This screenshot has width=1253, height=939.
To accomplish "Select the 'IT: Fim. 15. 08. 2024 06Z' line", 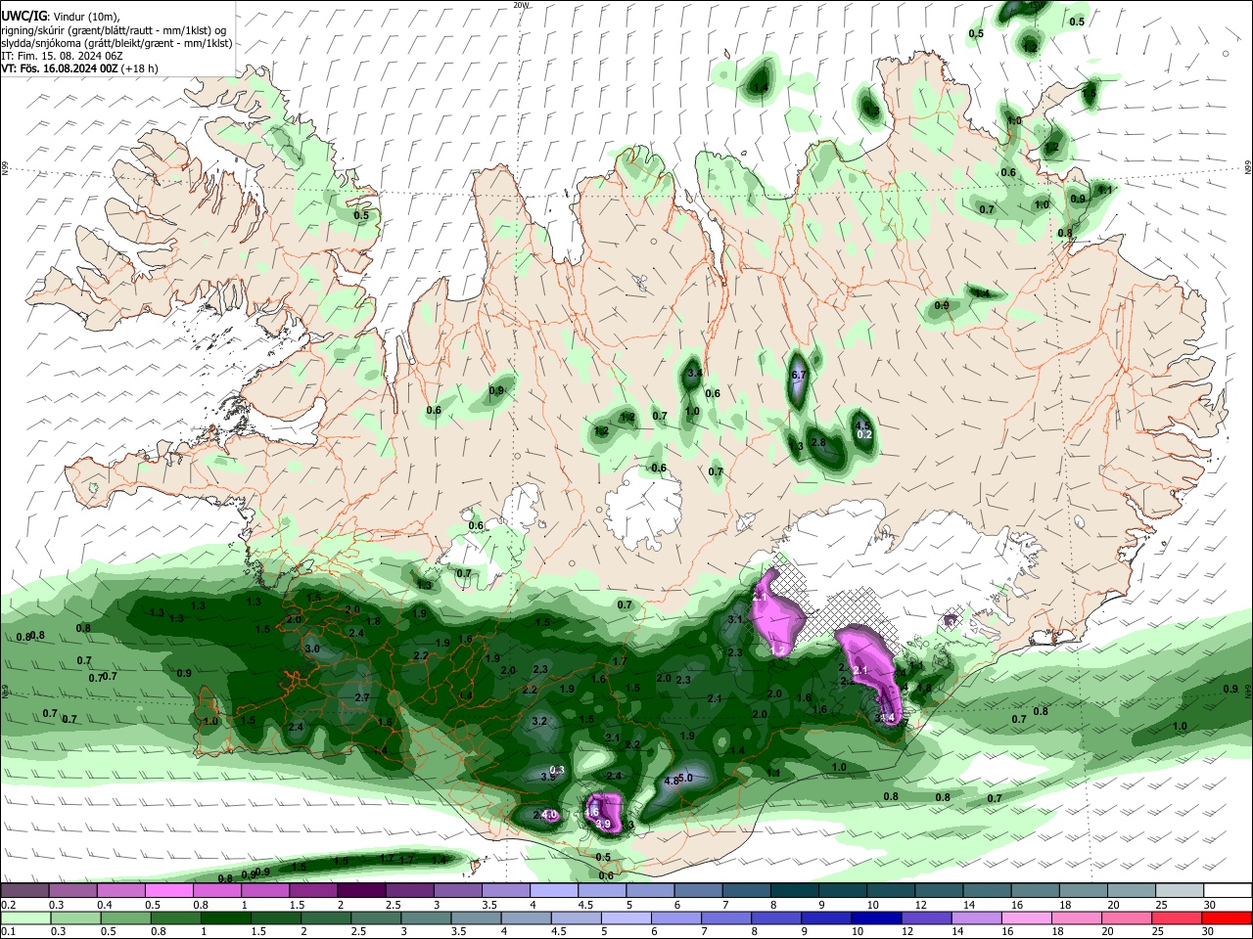I will click(x=62, y=56).
